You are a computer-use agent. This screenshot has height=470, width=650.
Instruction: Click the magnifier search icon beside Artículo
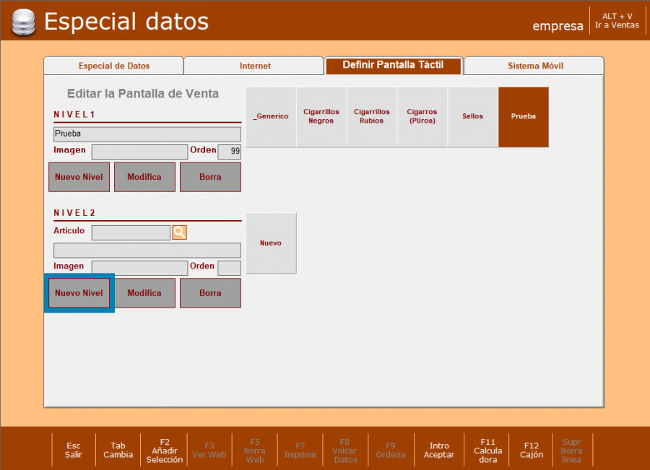click(x=180, y=232)
